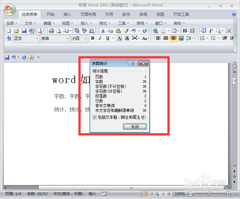240x199 pixels.
Task: Toggle include textboxes, footnotes checkbox
Action: (x=94, y=117)
